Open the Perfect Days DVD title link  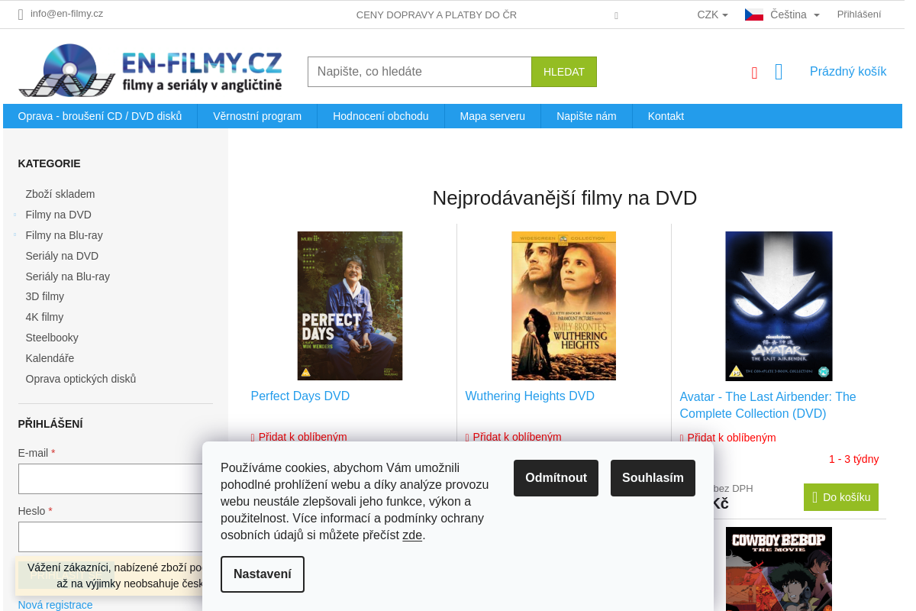click(x=300, y=396)
